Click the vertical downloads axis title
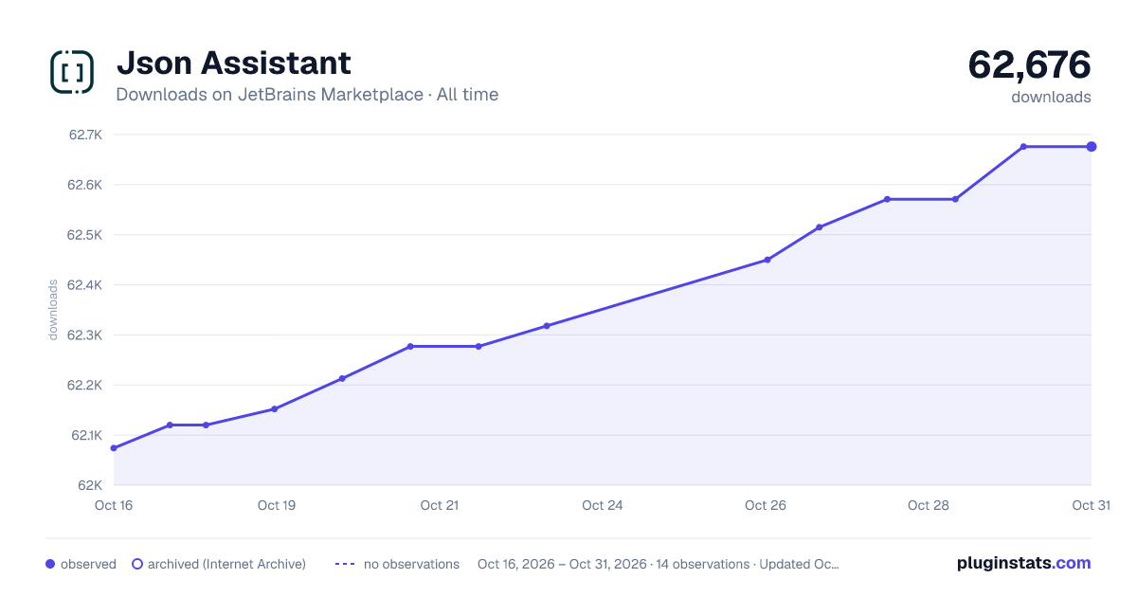1137x597 pixels. (53, 310)
